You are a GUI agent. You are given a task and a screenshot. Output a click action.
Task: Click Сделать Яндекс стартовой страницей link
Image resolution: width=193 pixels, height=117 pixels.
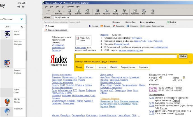coord(62,22)
